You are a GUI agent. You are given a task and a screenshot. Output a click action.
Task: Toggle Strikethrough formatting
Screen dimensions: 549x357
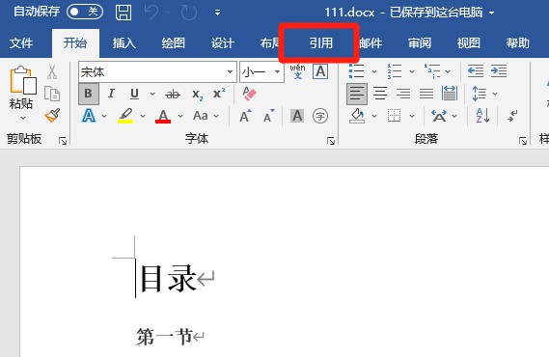tap(173, 94)
